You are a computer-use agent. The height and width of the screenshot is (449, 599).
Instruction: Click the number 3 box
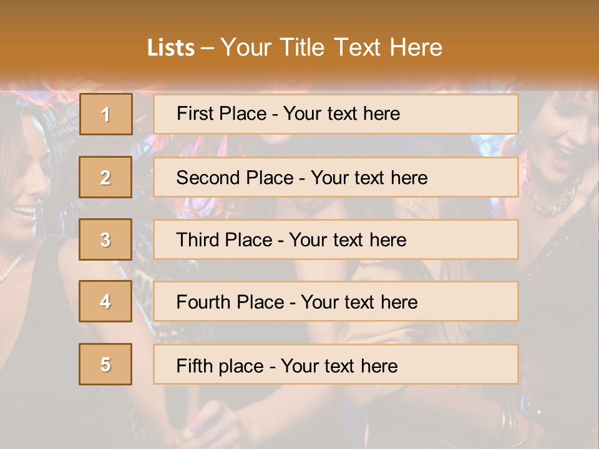(x=106, y=239)
